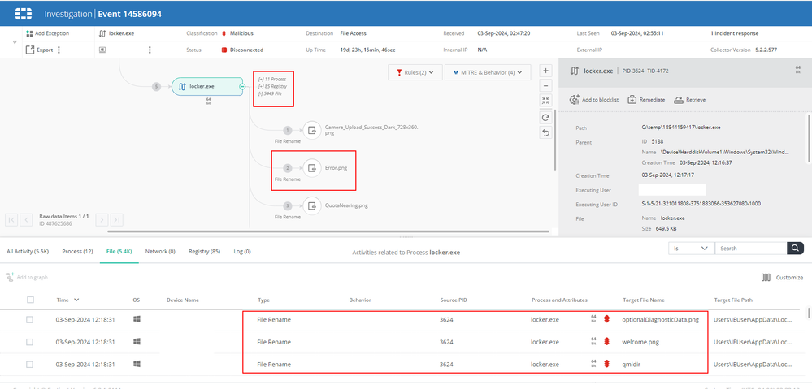Check the optionalDiagnosticData.png row checkbox
Screen dimensions: 812x389
click(x=30, y=320)
